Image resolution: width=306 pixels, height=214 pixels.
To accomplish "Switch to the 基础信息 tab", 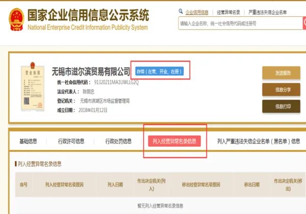I will (x=28, y=141).
